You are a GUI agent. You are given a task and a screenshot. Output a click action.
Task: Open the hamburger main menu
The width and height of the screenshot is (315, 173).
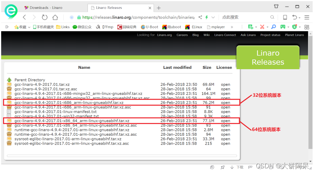[x=306, y=17]
